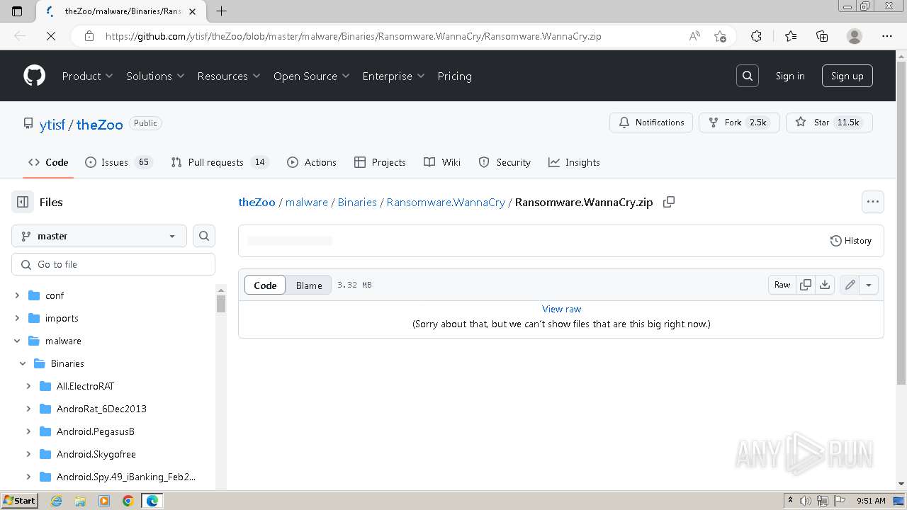Viewport: 907px width, 510px height.
Task: Open the GitHub home logo
Action: (x=34, y=76)
